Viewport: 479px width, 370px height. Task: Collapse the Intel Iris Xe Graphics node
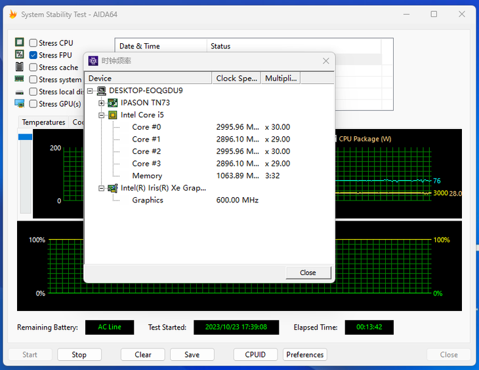point(102,189)
